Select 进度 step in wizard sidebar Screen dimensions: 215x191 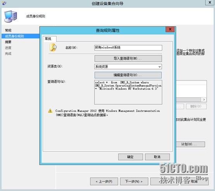pos(8,48)
